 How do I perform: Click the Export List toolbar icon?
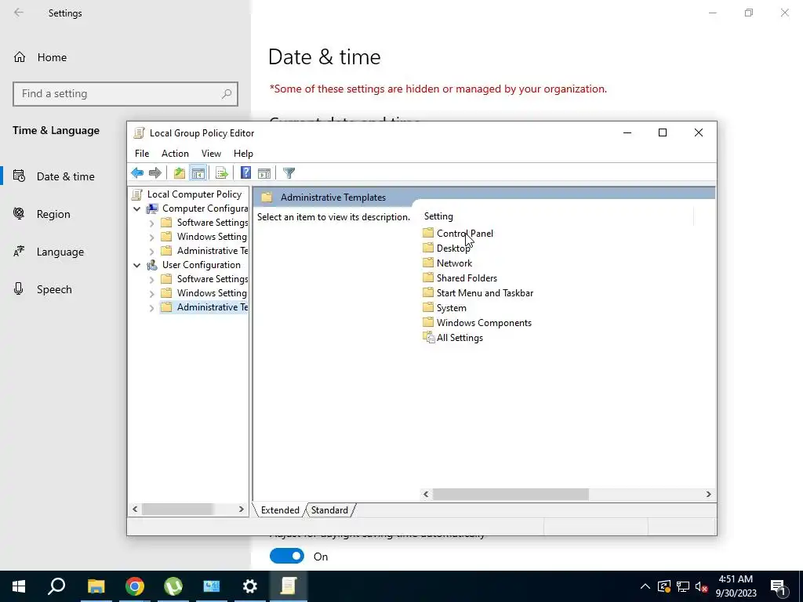[222, 173]
